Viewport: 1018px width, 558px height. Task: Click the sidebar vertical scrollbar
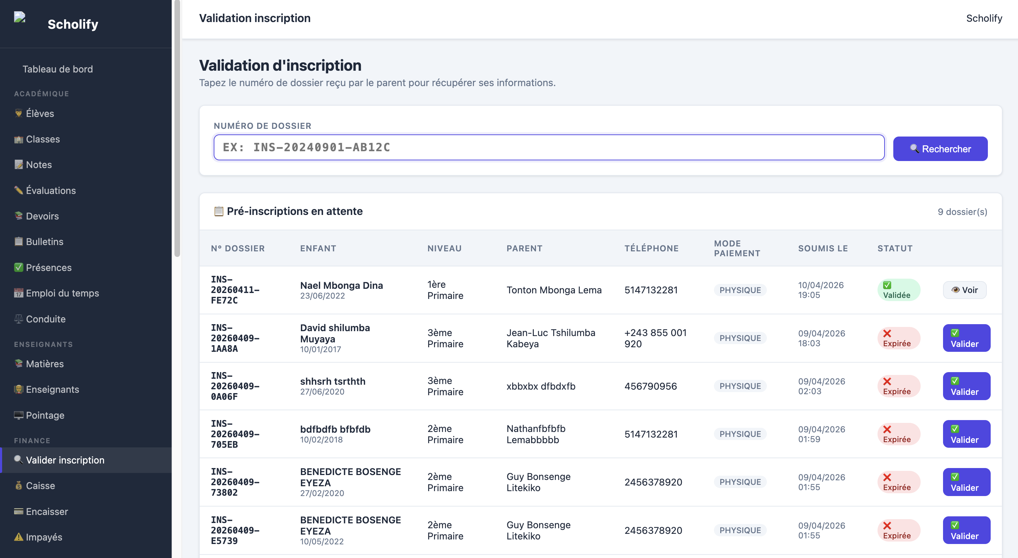(x=177, y=128)
